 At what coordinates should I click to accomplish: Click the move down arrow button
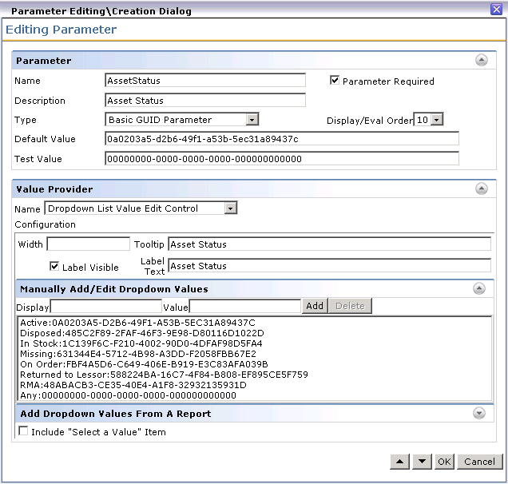(x=423, y=462)
